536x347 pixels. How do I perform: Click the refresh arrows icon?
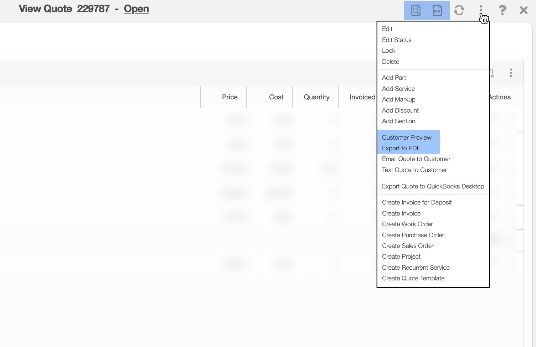[x=459, y=10]
